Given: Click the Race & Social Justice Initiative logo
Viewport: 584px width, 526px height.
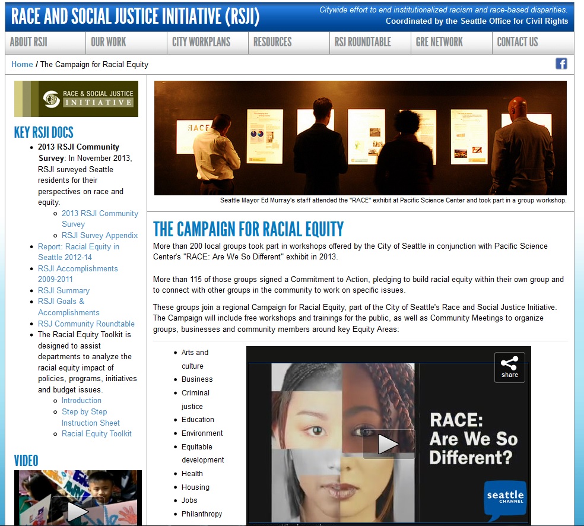Looking at the screenshot, I should pos(77,99).
